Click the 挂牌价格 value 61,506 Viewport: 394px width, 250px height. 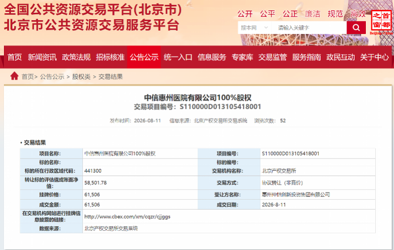click(92, 194)
